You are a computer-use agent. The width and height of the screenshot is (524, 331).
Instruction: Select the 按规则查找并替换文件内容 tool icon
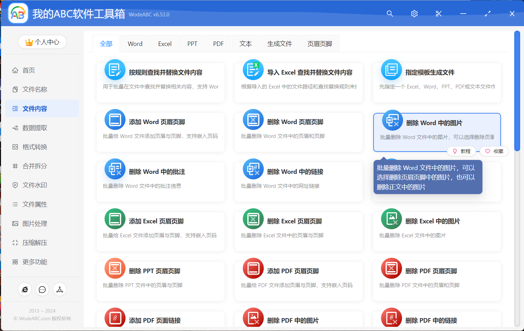pos(115,69)
